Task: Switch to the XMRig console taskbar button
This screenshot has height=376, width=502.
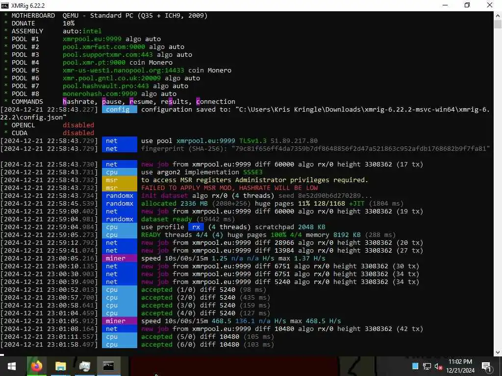Action: tap(108, 366)
